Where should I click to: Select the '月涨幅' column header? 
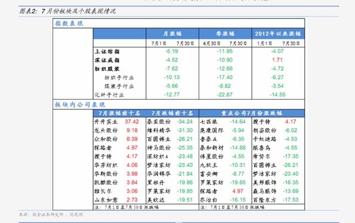(172, 34)
